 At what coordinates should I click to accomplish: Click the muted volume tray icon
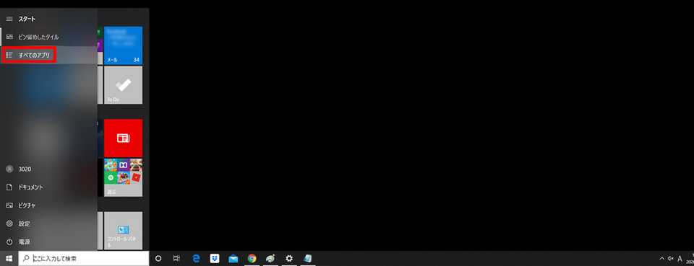coord(671,259)
